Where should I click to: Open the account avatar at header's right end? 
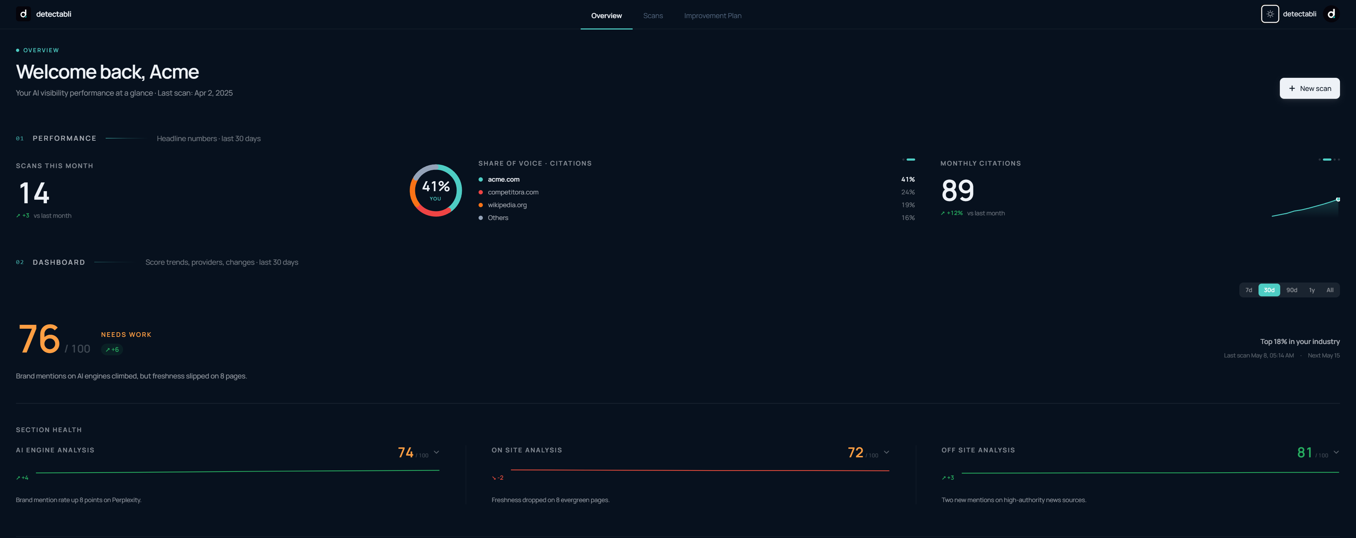point(1331,14)
